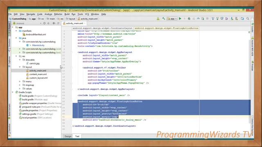This screenshot has width=262, height=147.
Task: Click the Stop square icon
Action: [208, 19]
